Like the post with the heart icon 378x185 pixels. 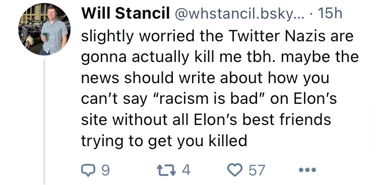[x=235, y=169]
